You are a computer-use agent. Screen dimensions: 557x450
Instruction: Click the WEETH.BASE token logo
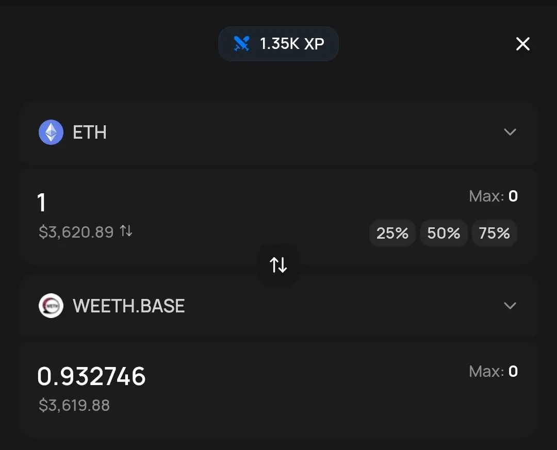click(x=51, y=306)
